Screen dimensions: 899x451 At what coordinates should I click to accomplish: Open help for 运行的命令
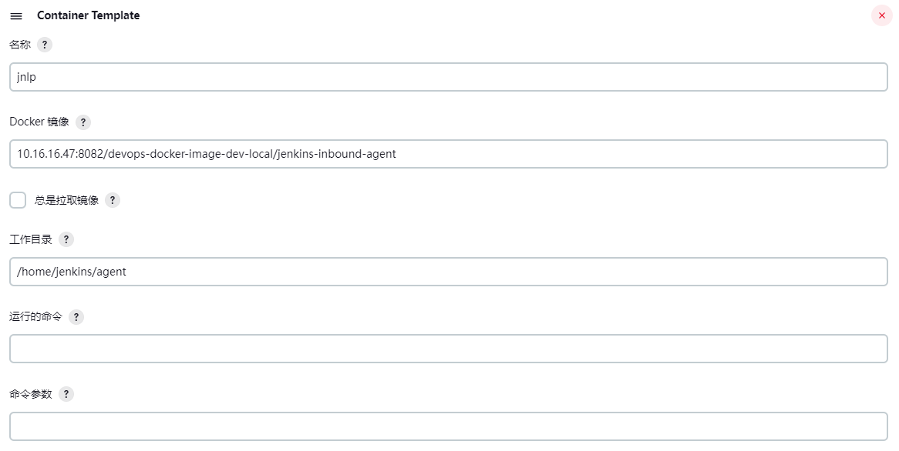pos(76,317)
